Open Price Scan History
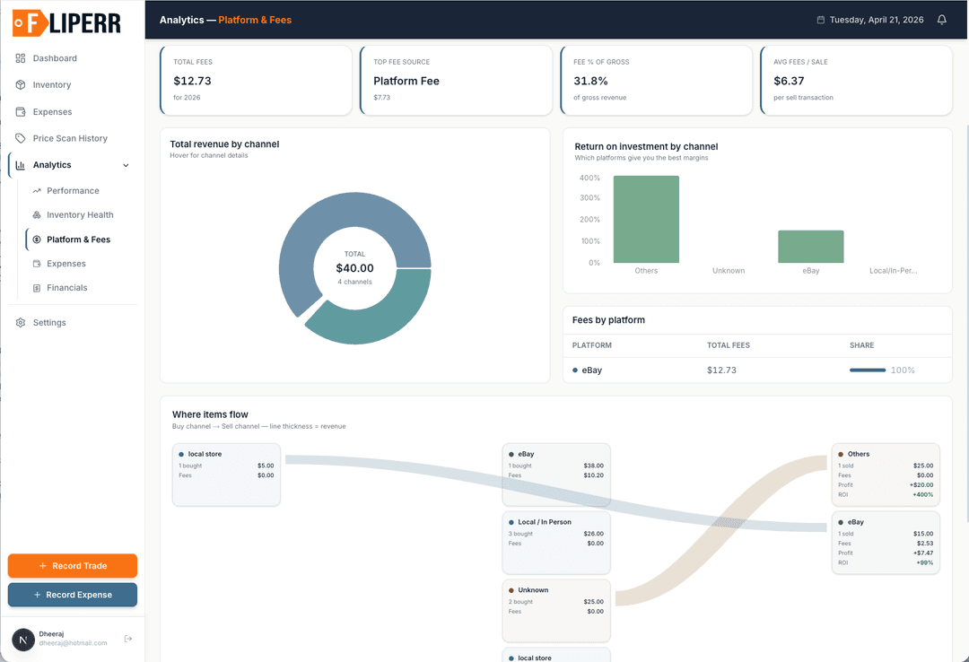The width and height of the screenshot is (969, 662). [73, 138]
